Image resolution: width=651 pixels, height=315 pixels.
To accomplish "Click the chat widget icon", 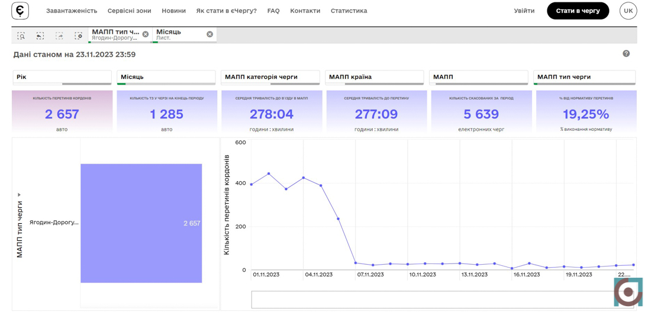I will [x=627, y=292].
